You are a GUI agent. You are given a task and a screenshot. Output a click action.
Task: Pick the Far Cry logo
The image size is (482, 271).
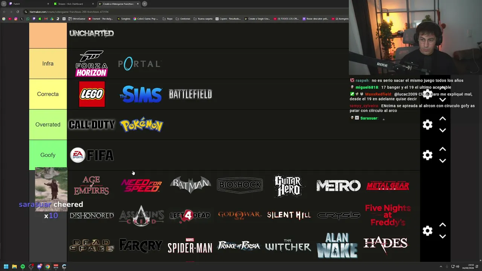(x=141, y=246)
